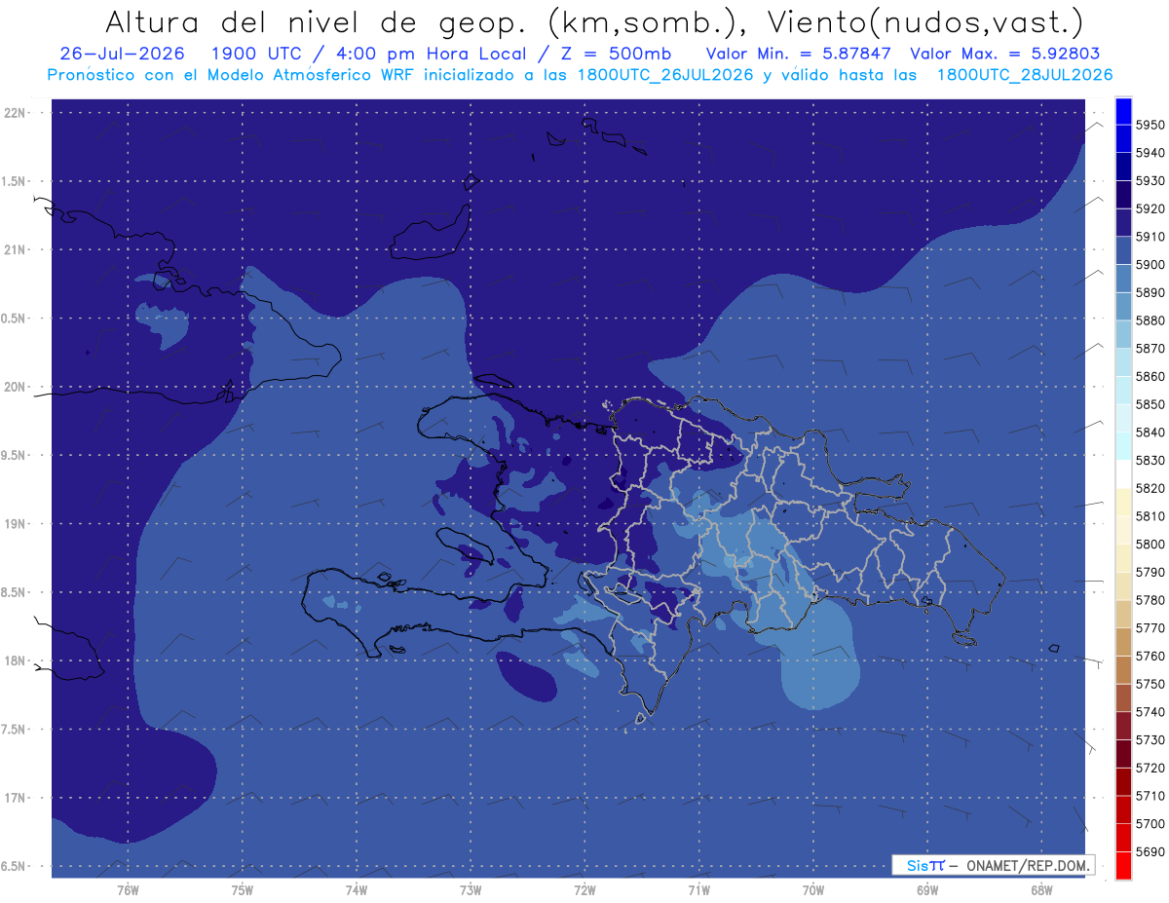Click the '69W' longitude axis label
The height and width of the screenshot is (903, 1169).
927,890
